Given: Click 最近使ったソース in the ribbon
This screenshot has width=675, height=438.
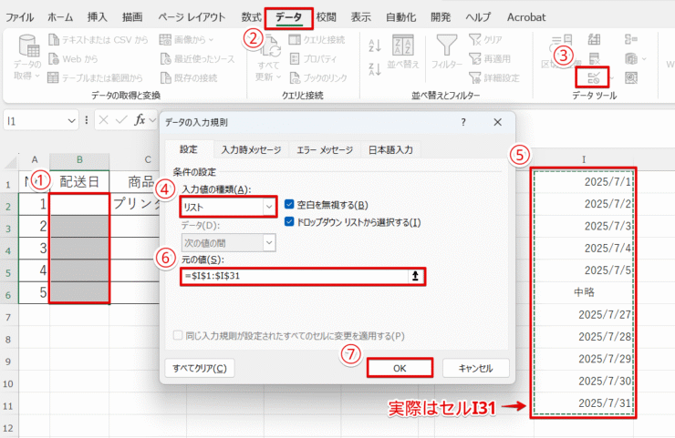Looking at the screenshot, I should 198,59.
